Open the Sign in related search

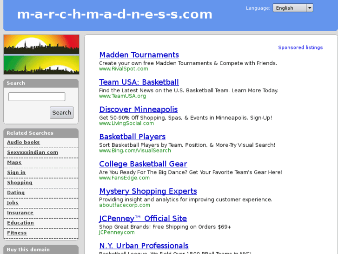[x=16, y=172]
